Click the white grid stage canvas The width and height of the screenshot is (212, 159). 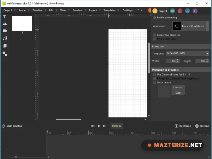tap(128, 73)
